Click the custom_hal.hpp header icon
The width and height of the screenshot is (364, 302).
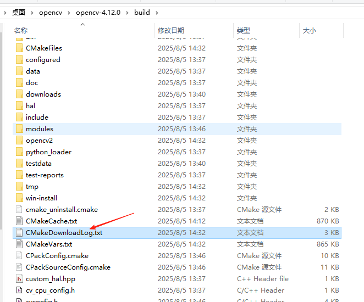(19, 278)
